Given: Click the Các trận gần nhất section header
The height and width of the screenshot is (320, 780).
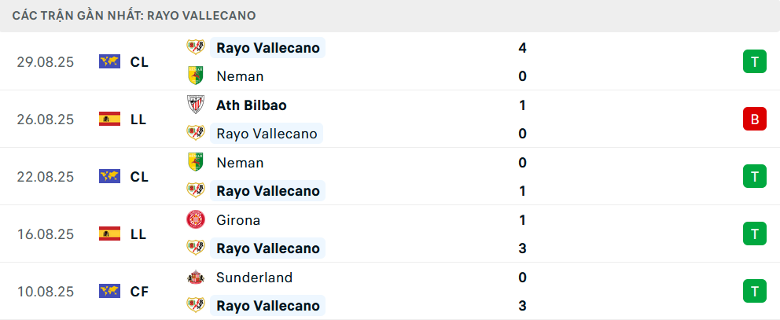Looking at the screenshot, I should click(x=134, y=16).
